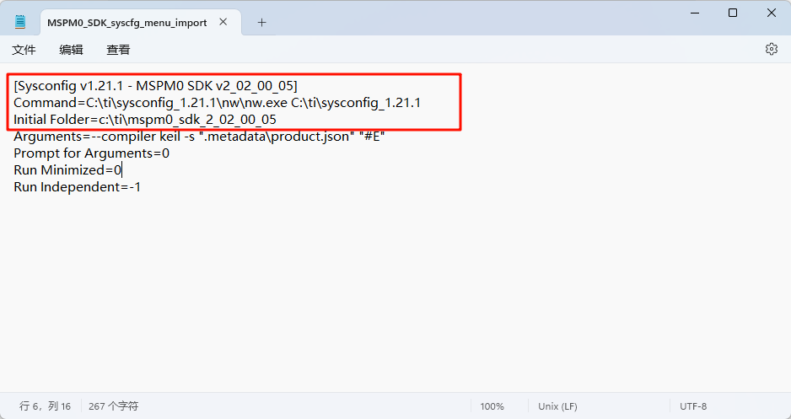The image size is (791, 419).
Task: Minimize the Notepad window
Action: click(695, 13)
